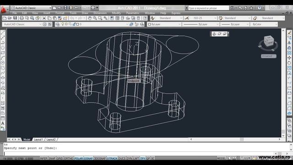Click the ViewCube in the drawing area
Viewport: 293px width, 165px height.
pos(269,41)
